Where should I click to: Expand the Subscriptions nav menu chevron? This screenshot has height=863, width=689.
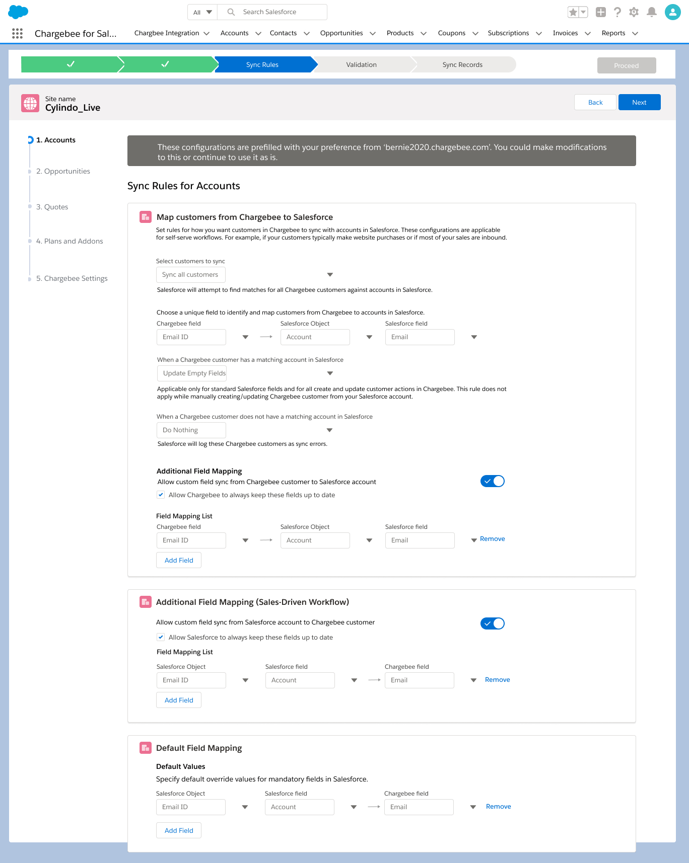(x=539, y=34)
